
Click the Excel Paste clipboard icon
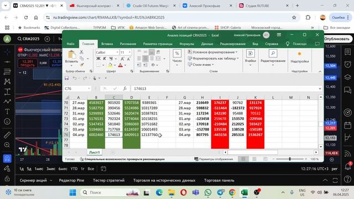coord(71,55)
